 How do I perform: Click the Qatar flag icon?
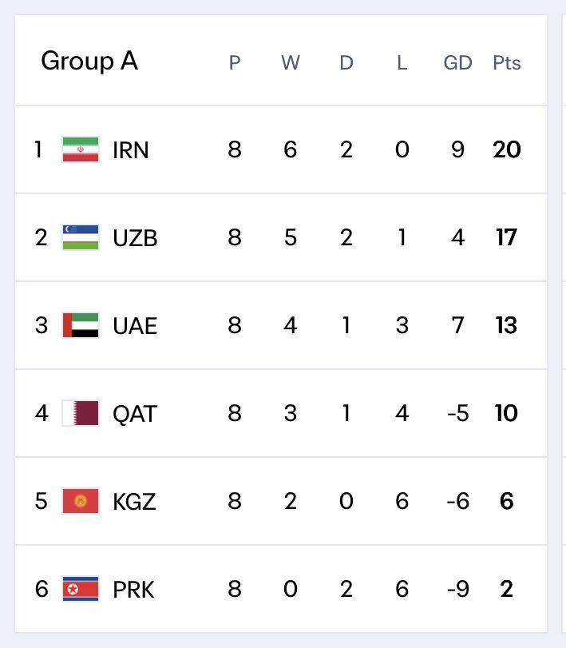(81, 413)
